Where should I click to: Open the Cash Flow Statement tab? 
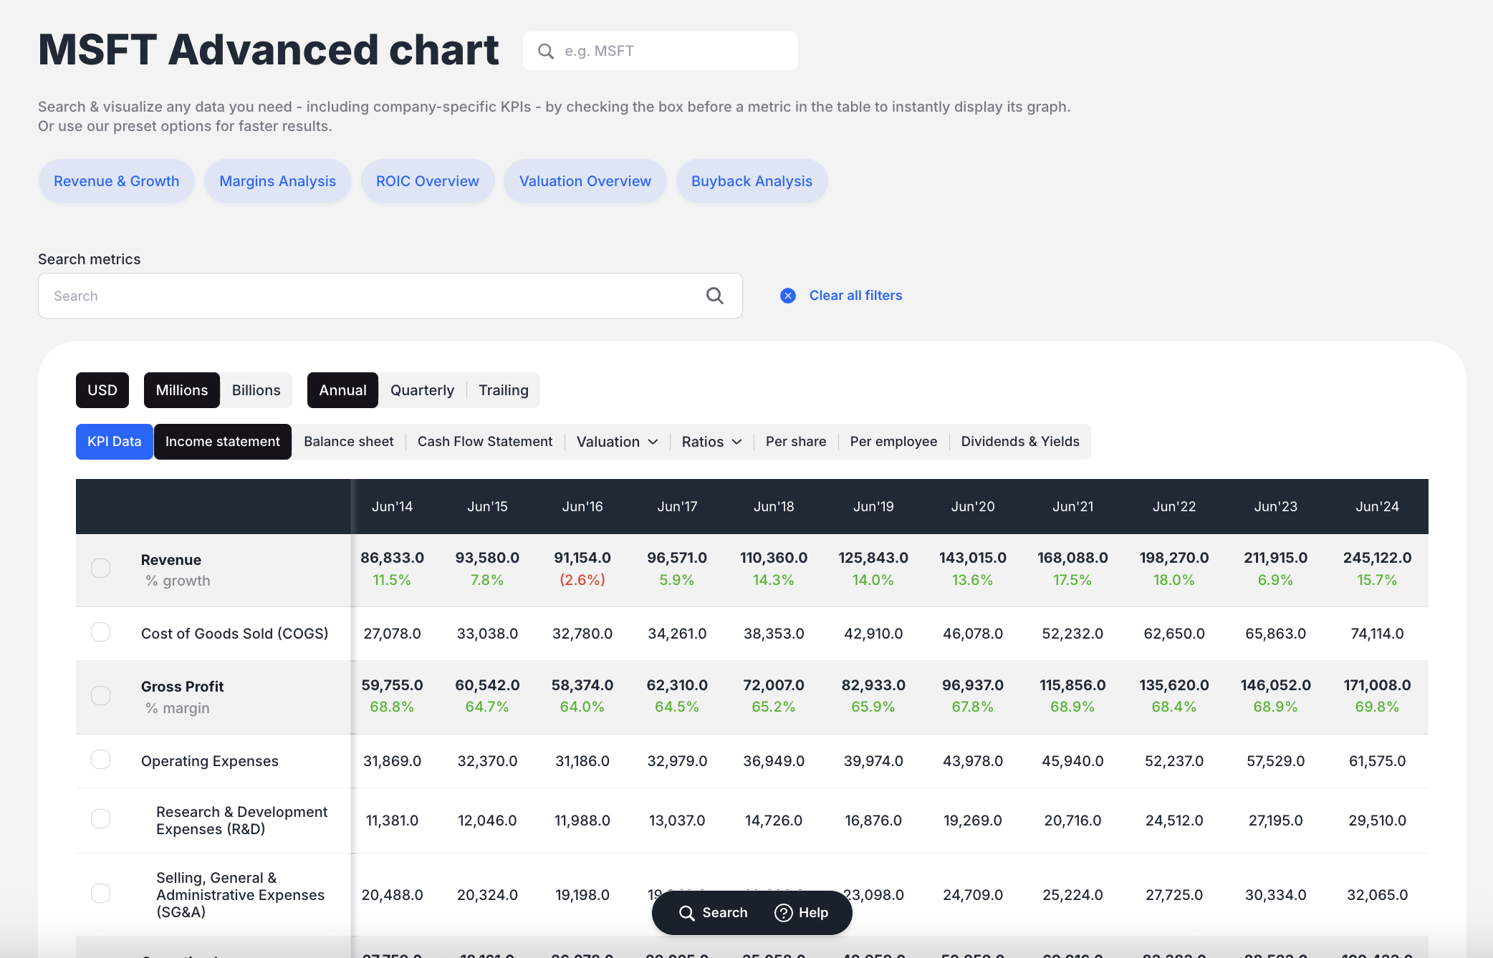485,442
